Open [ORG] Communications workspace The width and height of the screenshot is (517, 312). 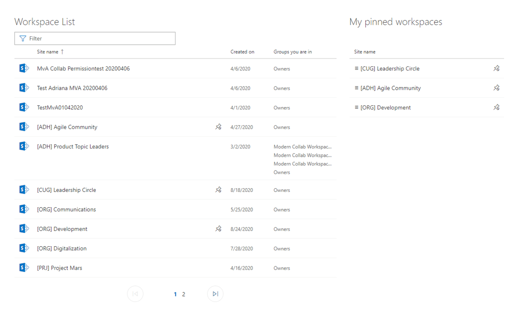tap(67, 210)
